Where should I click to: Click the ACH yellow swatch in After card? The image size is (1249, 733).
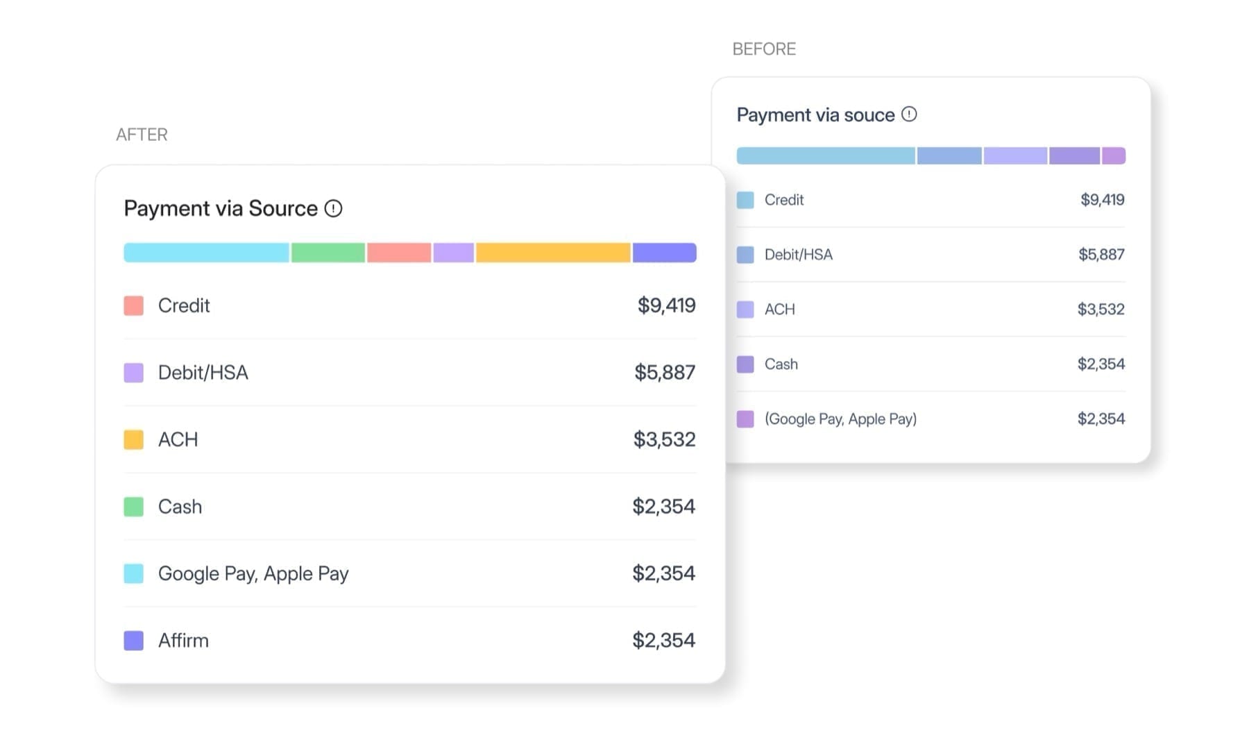point(134,439)
